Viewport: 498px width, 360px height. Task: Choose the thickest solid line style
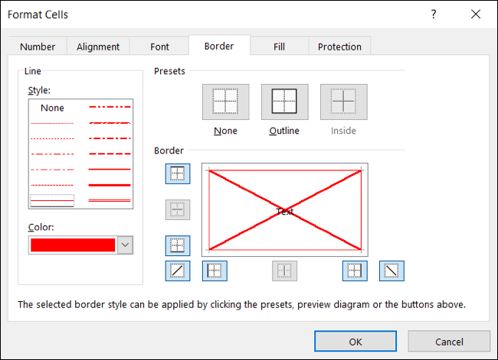coord(110,185)
